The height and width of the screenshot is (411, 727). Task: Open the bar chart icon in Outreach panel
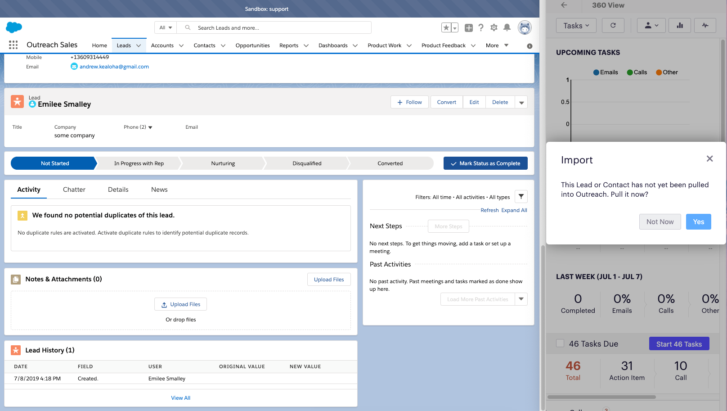pyautogui.click(x=680, y=26)
